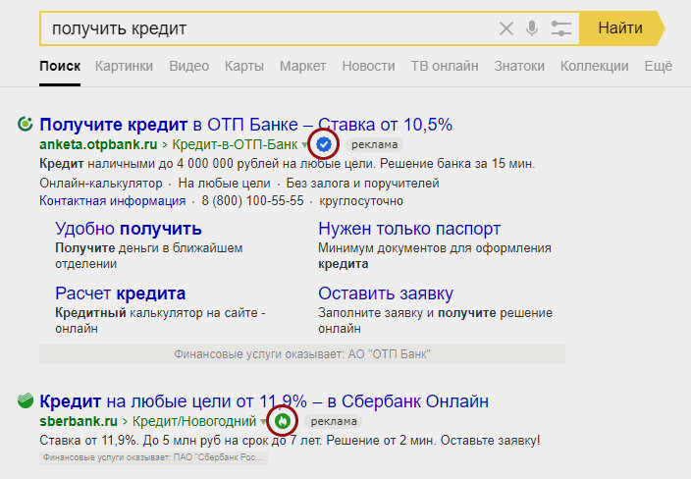Image resolution: width=691 pixels, height=479 pixels.
Task: Open search settings sliders icon
Action: [x=561, y=28]
